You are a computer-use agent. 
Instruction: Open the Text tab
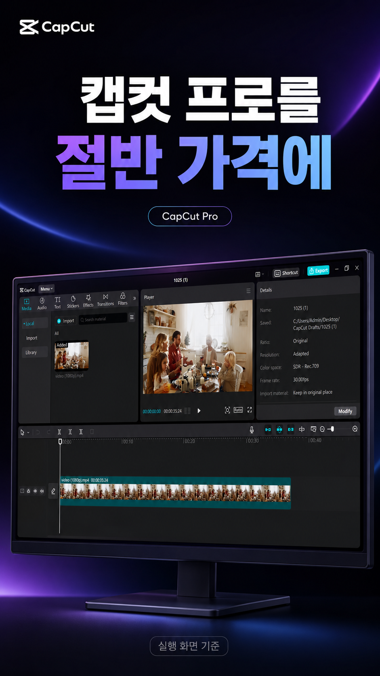[x=57, y=302]
